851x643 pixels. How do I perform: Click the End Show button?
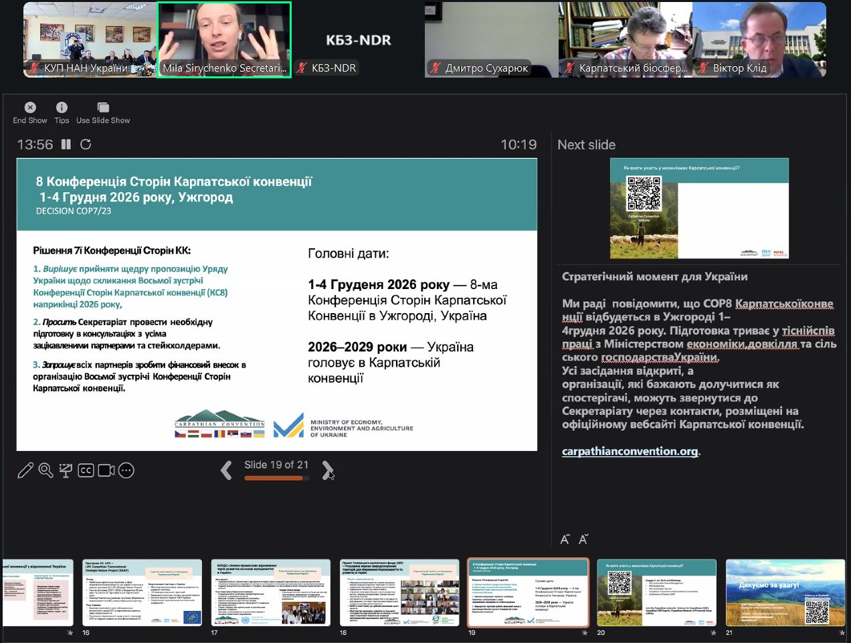point(30,113)
